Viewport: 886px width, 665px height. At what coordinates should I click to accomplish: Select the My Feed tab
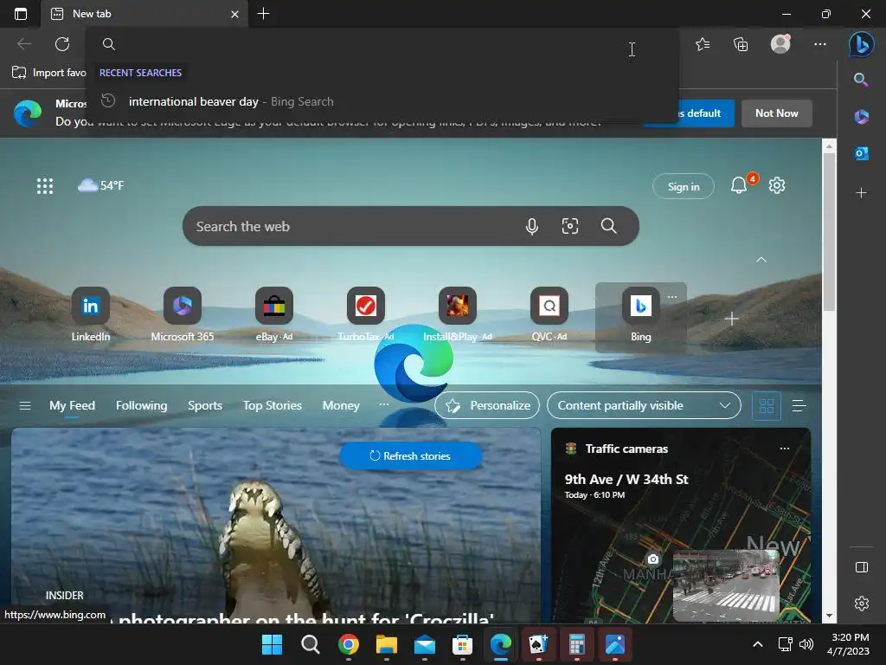click(x=72, y=405)
